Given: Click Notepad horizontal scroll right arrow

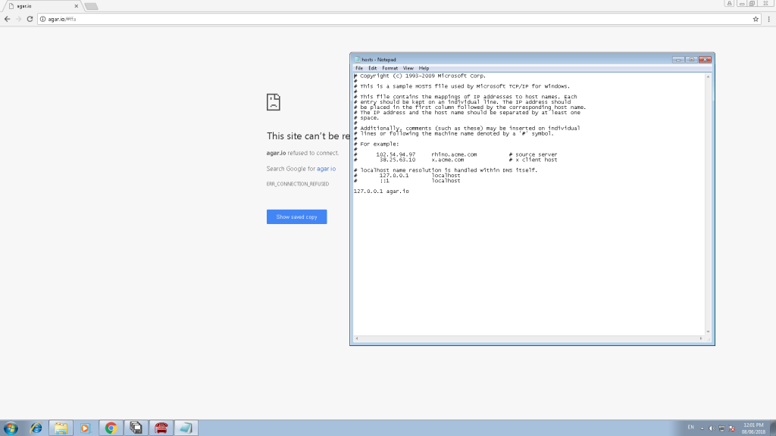Looking at the screenshot, I should [701, 338].
